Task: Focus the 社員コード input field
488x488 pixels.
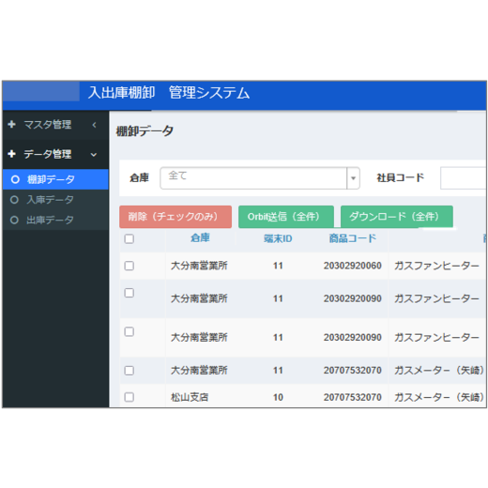Action: (464, 178)
